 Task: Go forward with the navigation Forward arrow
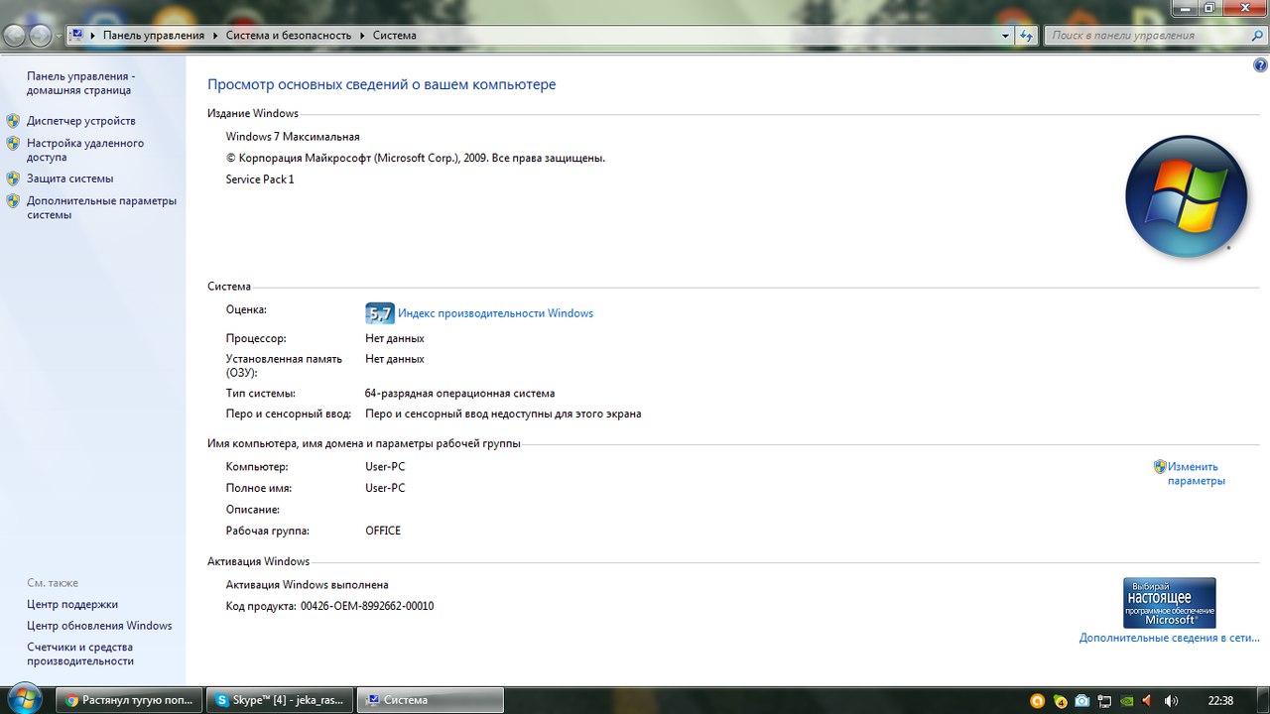(x=41, y=36)
